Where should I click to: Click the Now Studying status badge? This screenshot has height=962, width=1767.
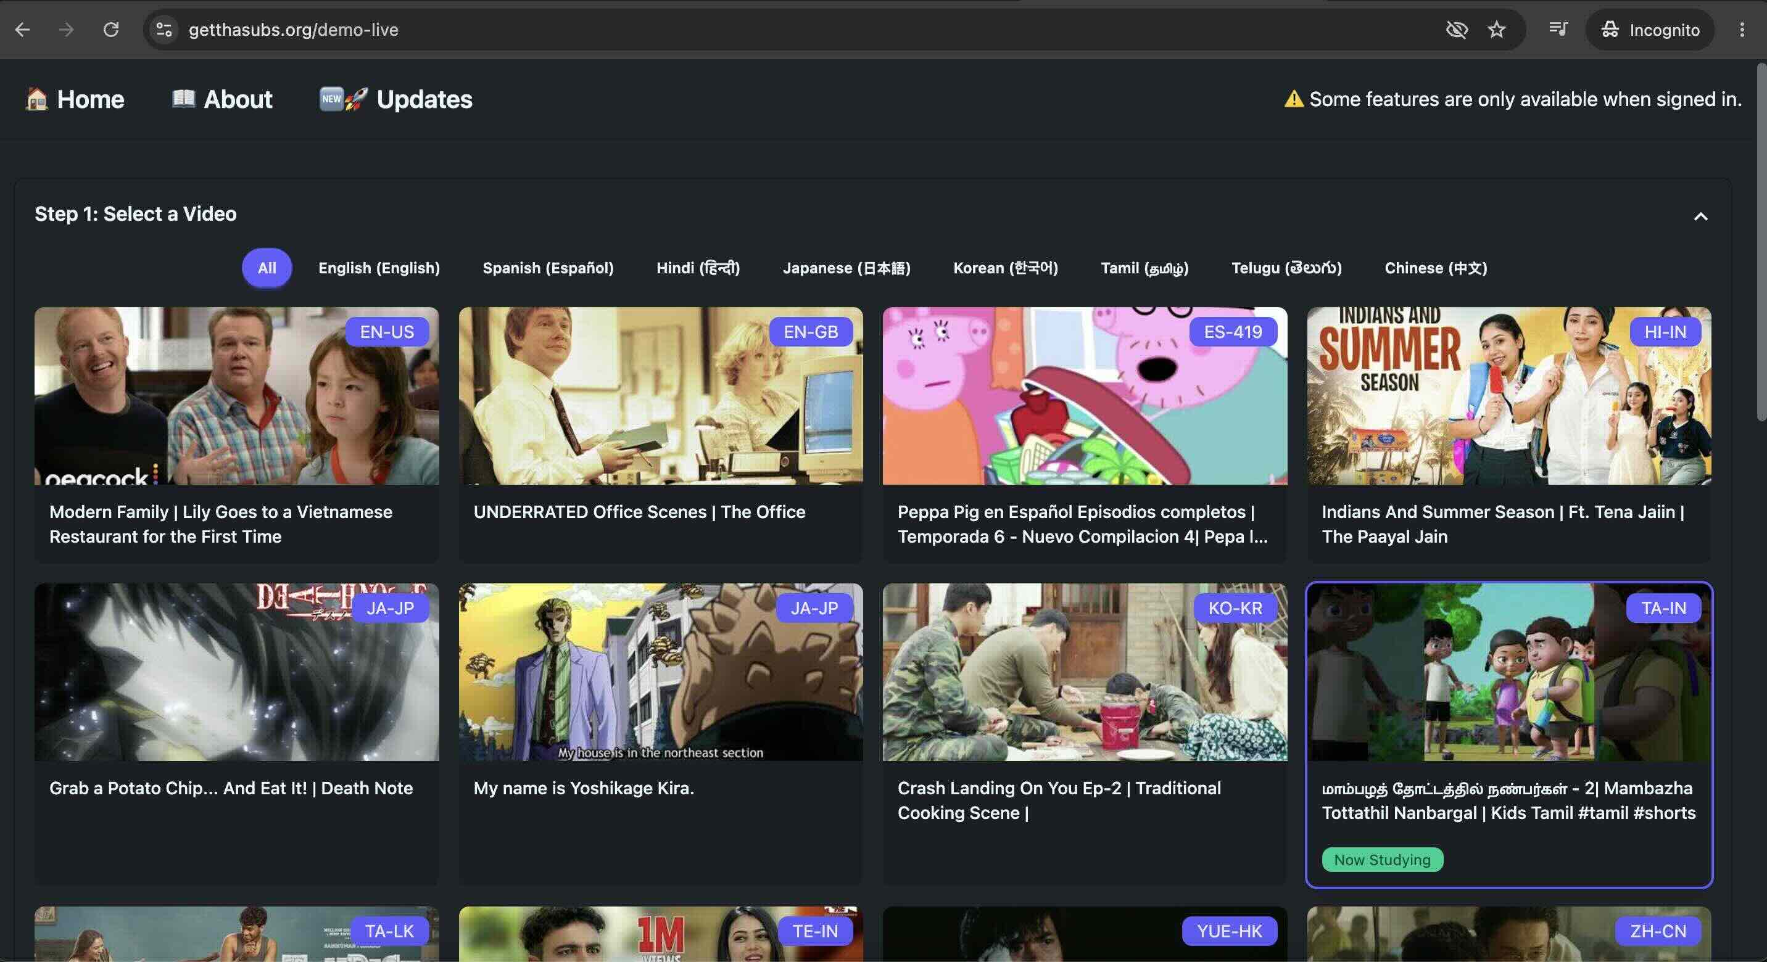(1382, 860)
